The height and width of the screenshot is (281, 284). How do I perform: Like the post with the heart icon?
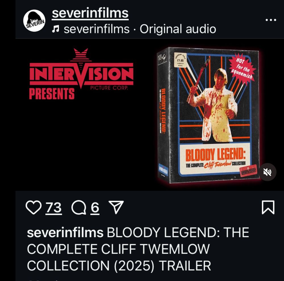tap(34, 207)
